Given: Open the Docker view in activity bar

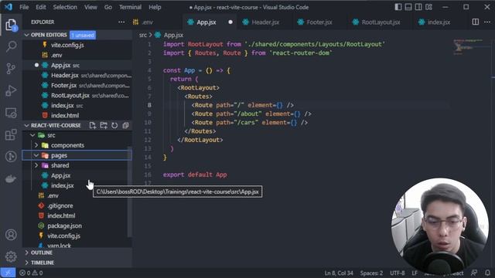Looking at the screenshot, I should click(11, 178).
